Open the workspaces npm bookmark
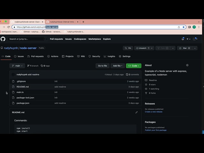The image size is (204, 153). [x=9, y=32]
